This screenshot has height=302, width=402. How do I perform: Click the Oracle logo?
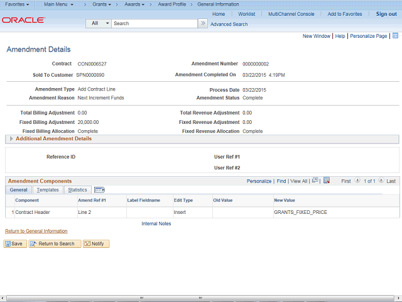(x=23, y=20)
